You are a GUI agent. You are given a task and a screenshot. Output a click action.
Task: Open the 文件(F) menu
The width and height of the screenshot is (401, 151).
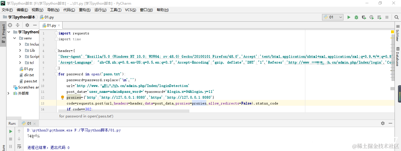(7, 10)
